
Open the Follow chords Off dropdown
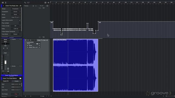tap(16, 26)
